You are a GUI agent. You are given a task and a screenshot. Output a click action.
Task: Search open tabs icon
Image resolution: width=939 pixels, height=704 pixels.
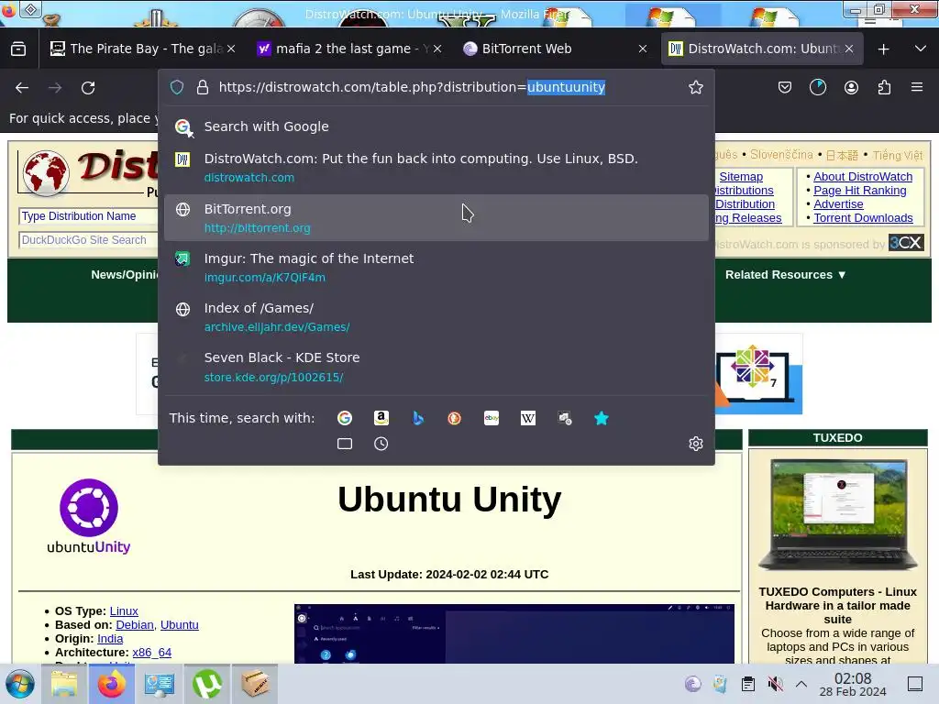345,444
